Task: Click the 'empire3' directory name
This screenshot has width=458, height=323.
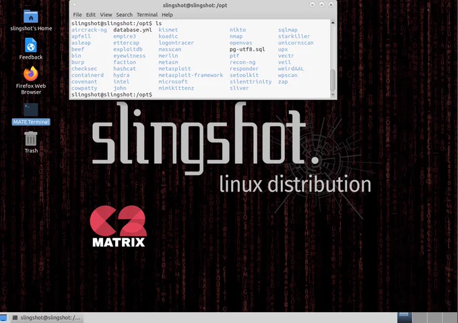Action: pyautogui.click(x=125, y=36)
